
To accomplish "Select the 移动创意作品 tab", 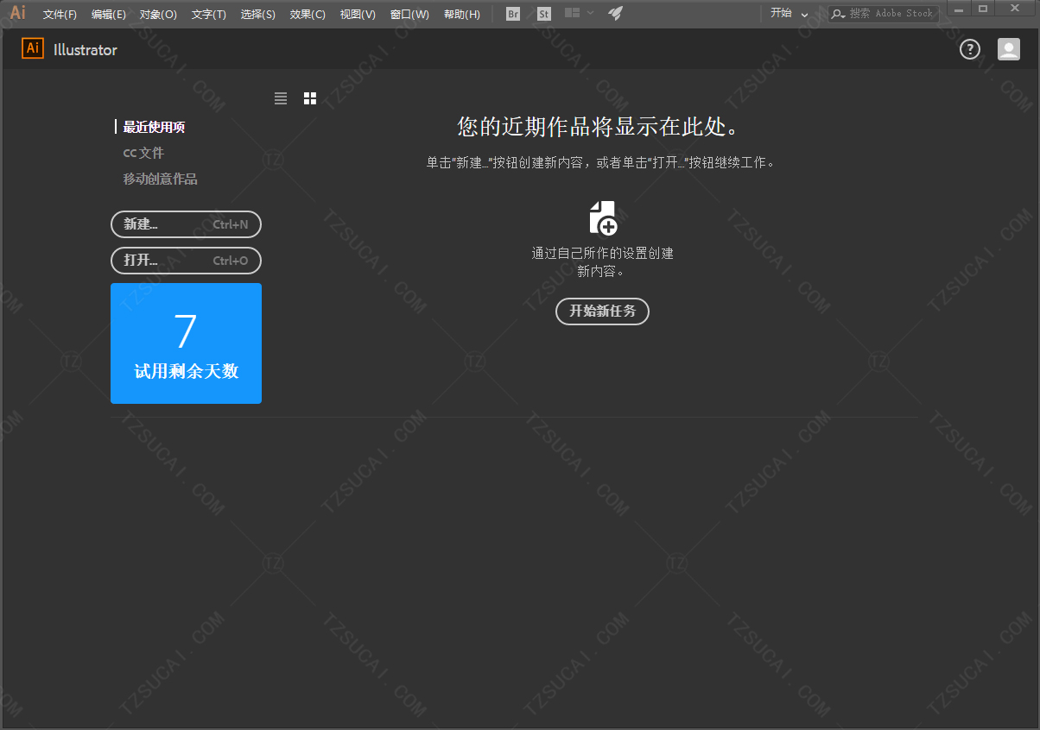I will coord(160,179).
